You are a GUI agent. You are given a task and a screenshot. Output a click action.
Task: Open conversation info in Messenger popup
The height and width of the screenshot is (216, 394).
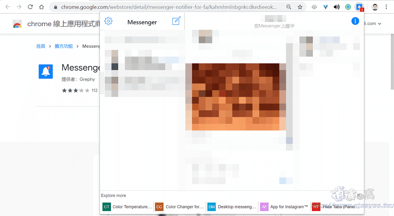[355, 21]
